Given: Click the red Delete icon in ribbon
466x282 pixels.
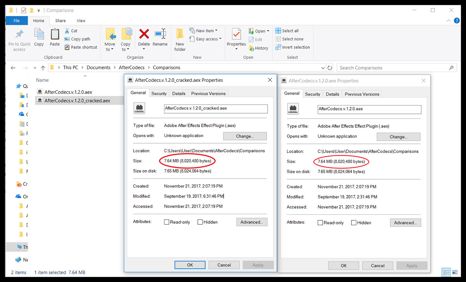Looking at the screenshot, I should point(144,34).
